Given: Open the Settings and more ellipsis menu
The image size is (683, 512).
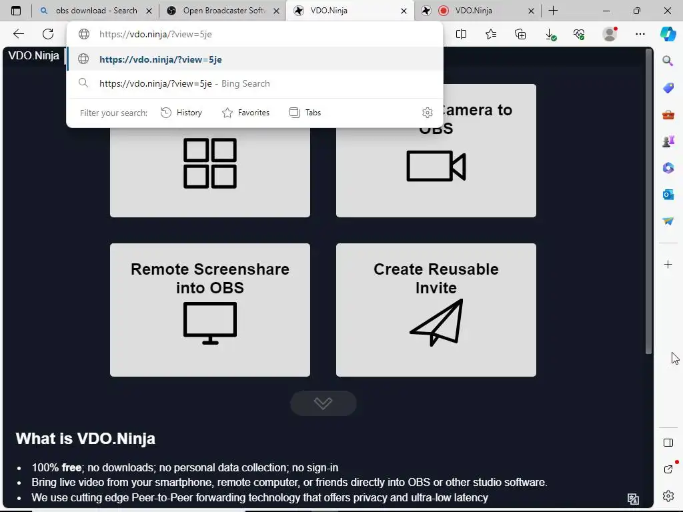Looking at the screenshot, I should pos(640,34).
